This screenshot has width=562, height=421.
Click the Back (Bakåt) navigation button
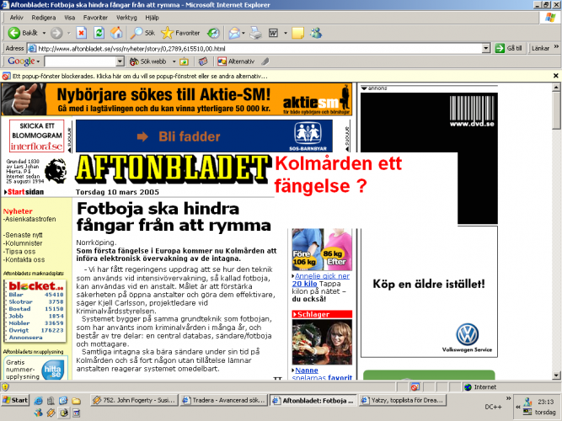point(22,33)
